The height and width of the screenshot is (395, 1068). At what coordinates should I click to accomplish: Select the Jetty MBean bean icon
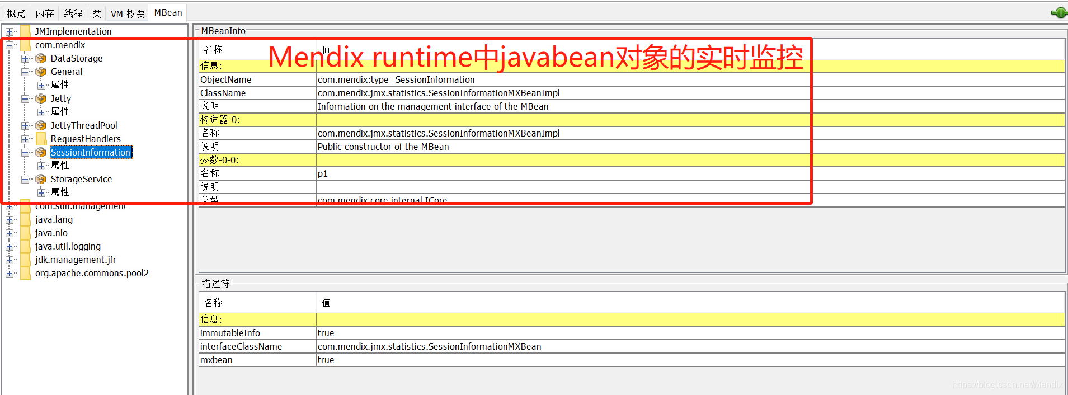point(41,98)
